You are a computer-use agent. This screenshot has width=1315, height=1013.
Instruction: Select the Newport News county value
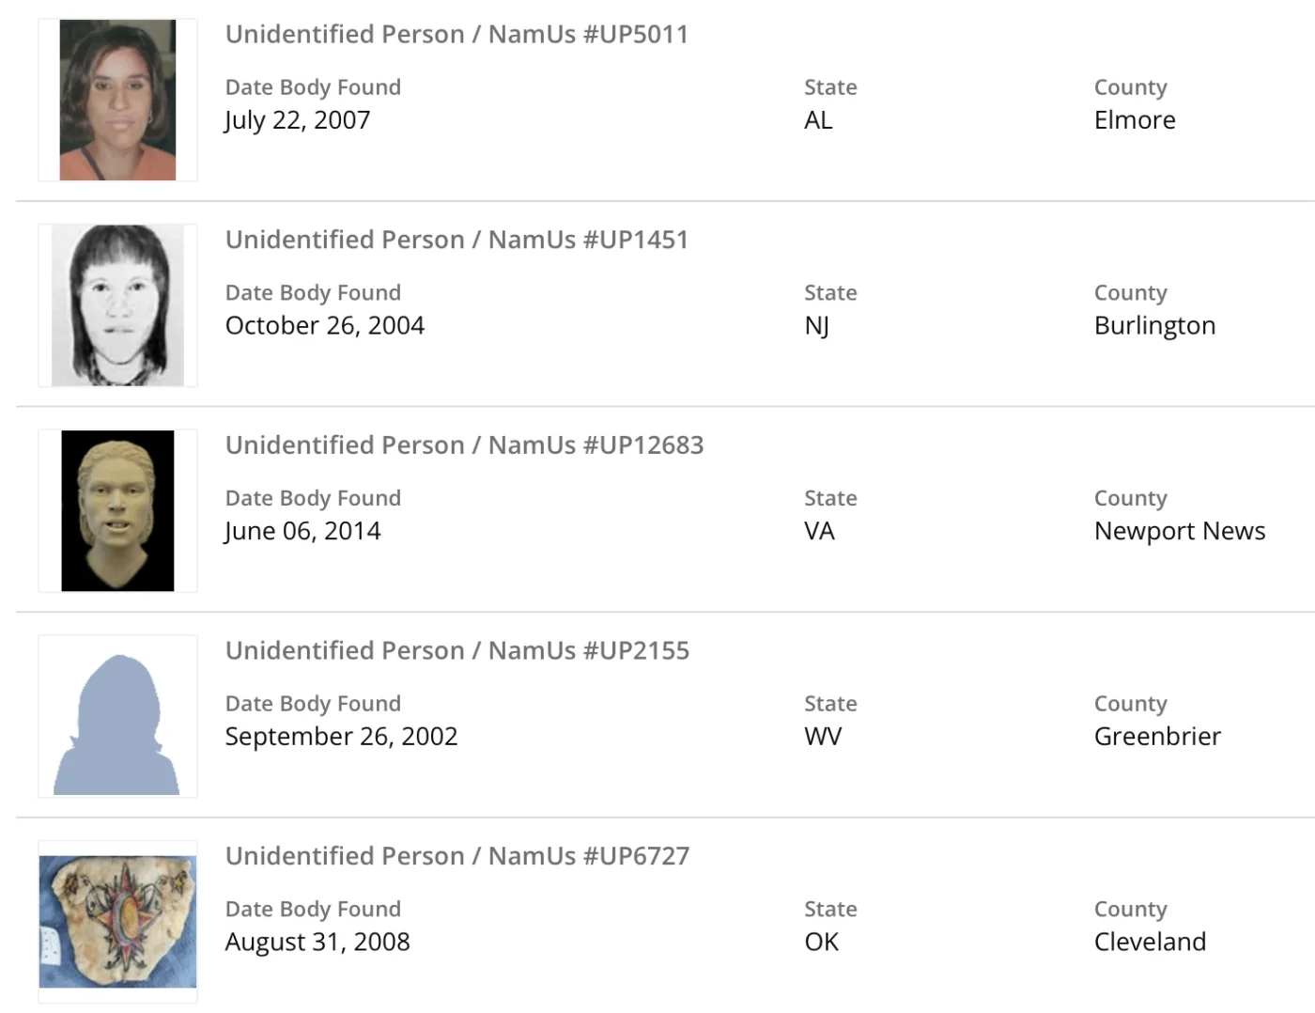click(x=1179, y=531)
